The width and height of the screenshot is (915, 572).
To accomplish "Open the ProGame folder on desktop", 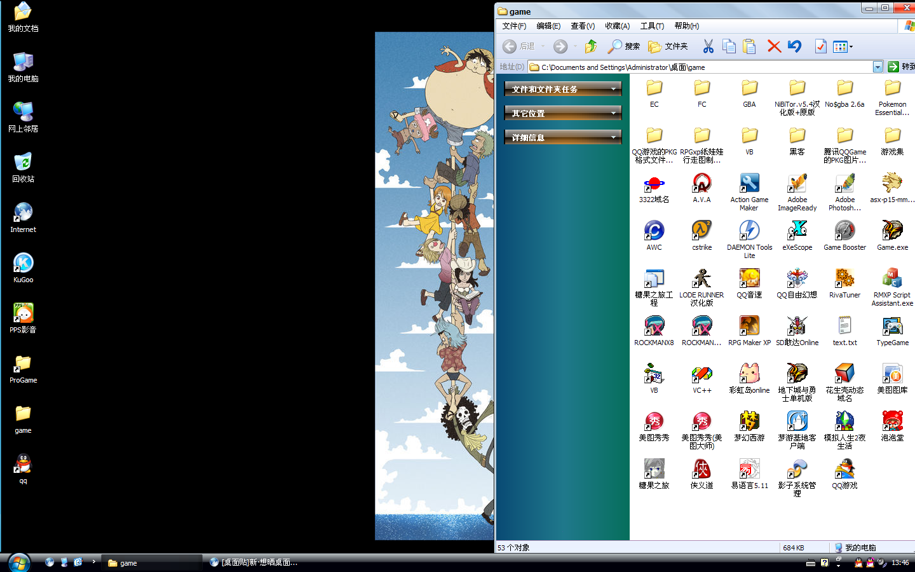I will pyautogui.click(x=24, y=369).
